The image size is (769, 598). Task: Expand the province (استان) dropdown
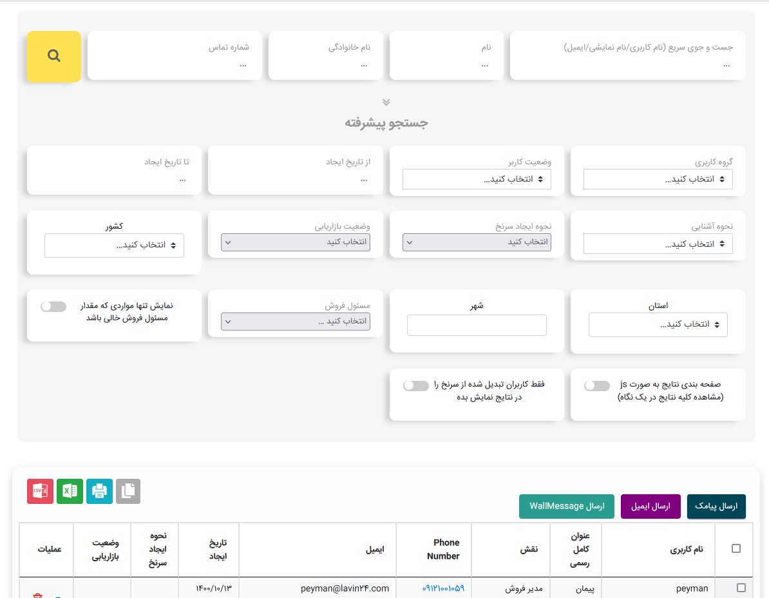pyautogui.click(x=658, y=325)
